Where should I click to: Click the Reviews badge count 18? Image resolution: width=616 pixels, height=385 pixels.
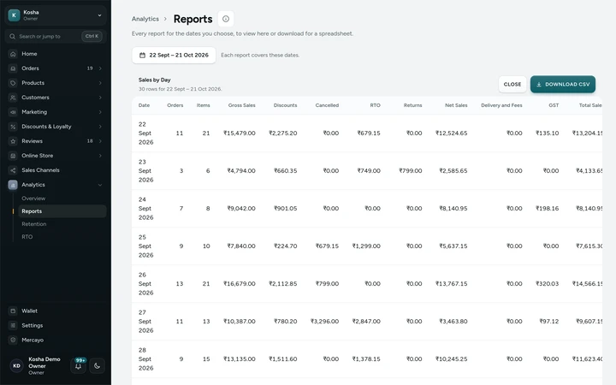[x=90, y=141]
